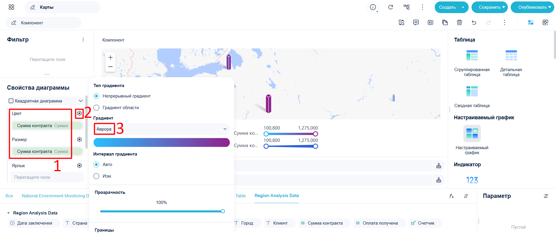Switch to Все data tab
Image resolution: width=556 pixels, height=233 pixels.
click(x=9, y=196)
